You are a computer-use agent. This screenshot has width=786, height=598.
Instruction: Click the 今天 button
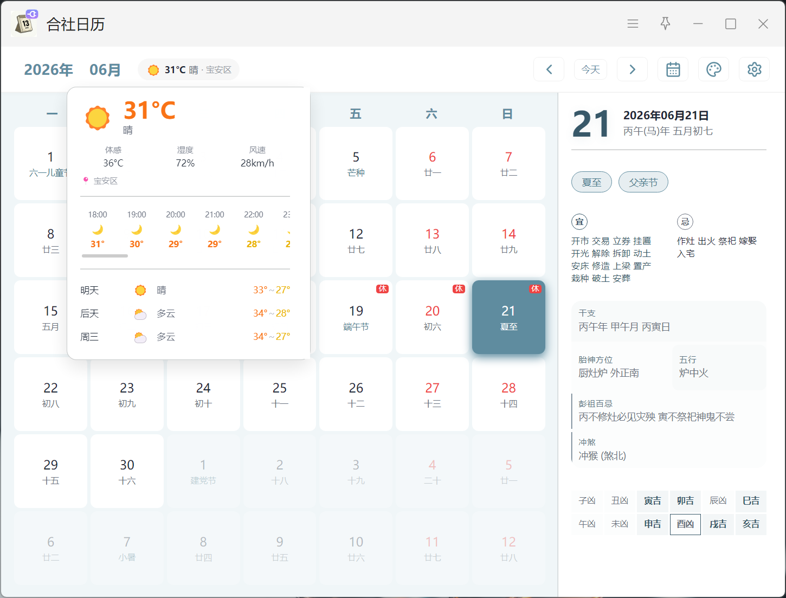tap(591, 69)
